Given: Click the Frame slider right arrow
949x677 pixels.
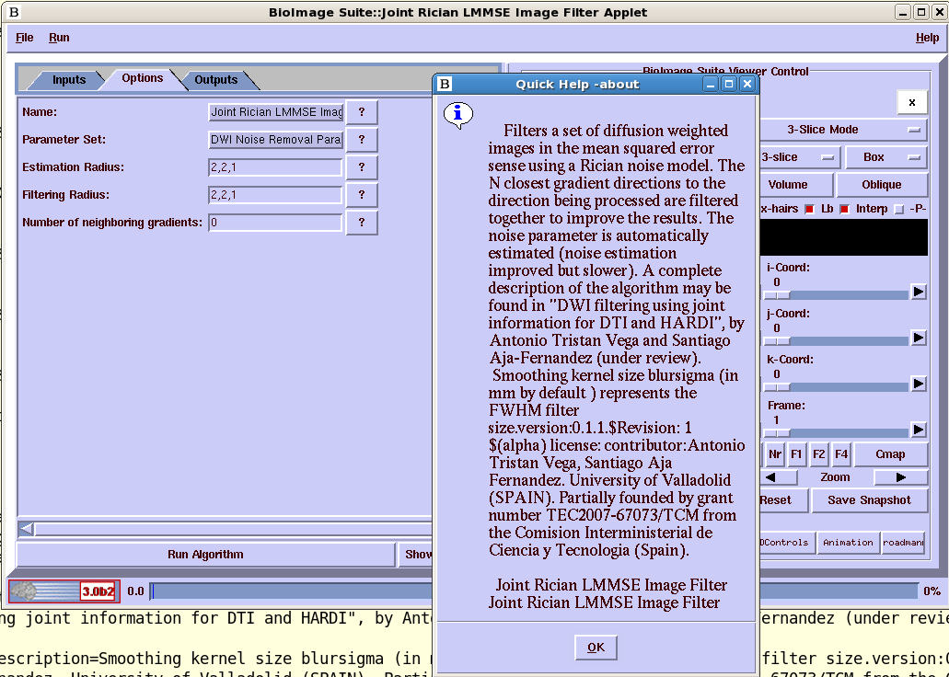Looking at the screenshot, I should (x=918, y=430).
